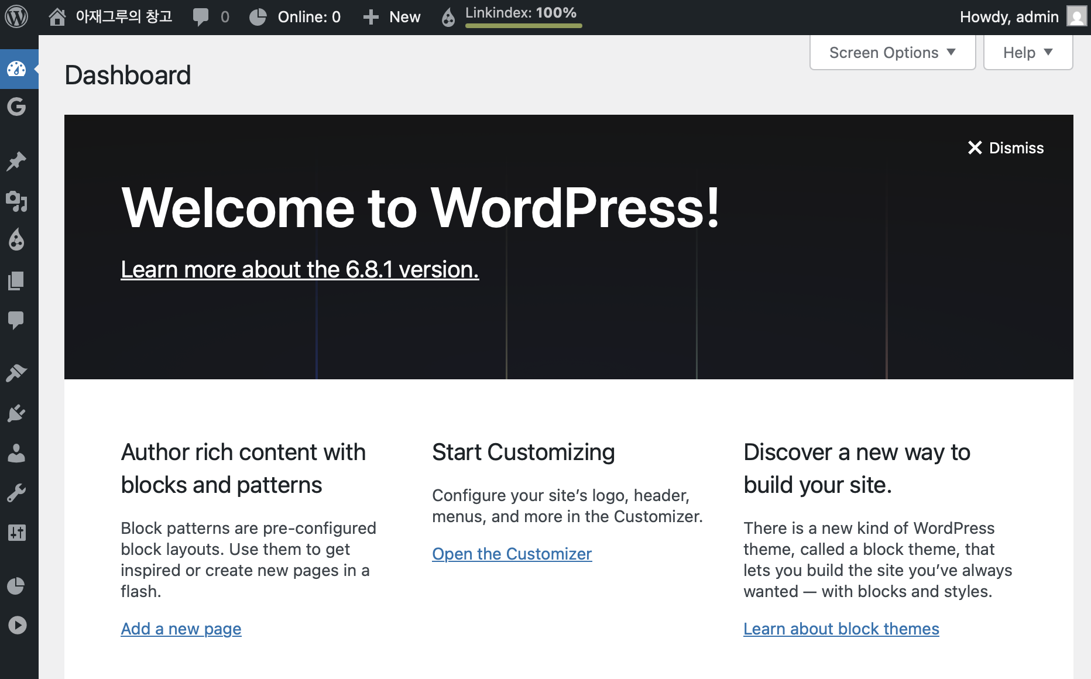The width and height of the screenshot is (1091, 679).
Task: Open the pie chart statistics sidebar icon
Action: point(16,586)
